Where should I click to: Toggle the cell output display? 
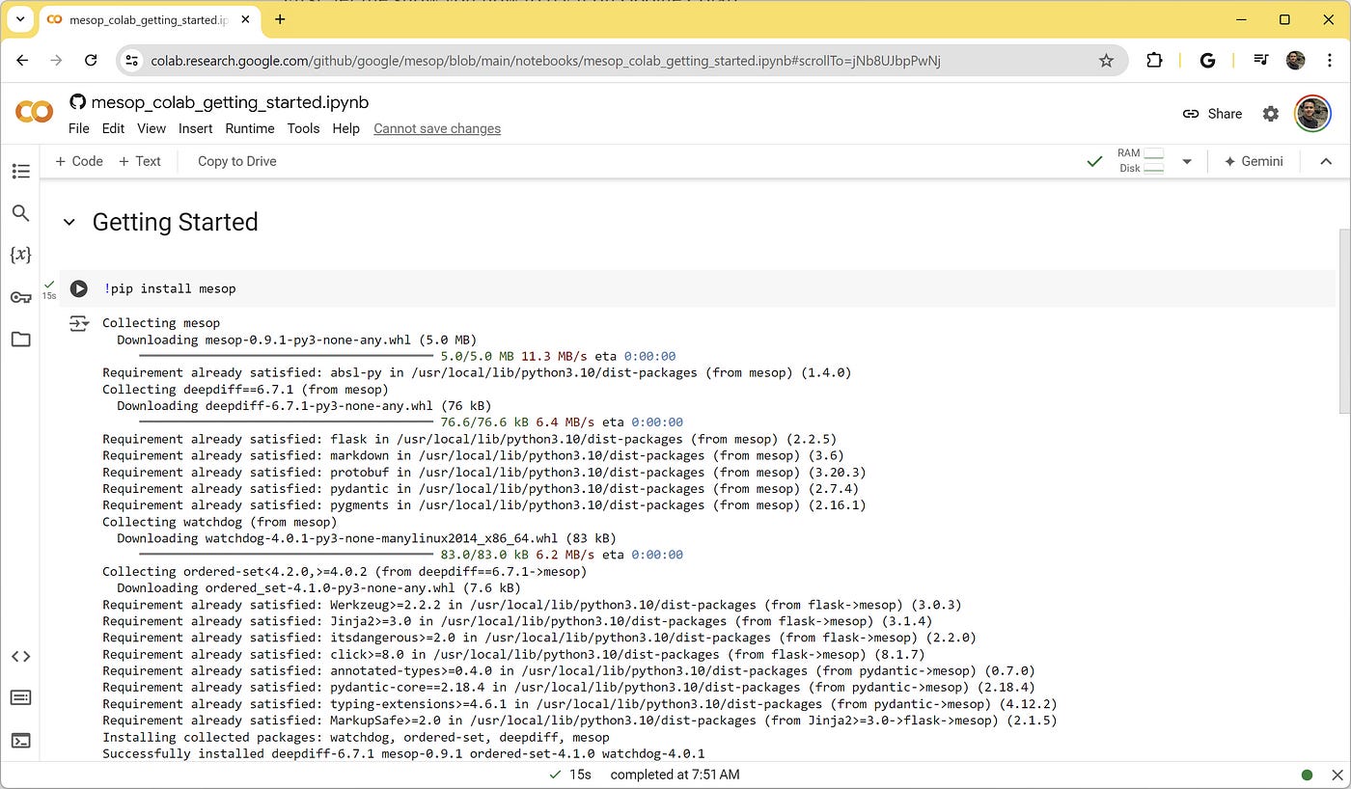(x=78, y=323)
